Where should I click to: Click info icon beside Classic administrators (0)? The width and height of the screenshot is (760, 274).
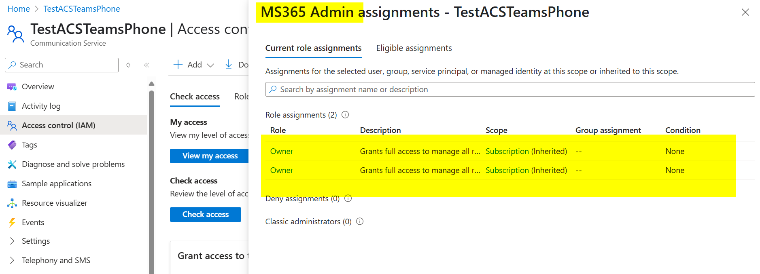[x=360, y=221]
